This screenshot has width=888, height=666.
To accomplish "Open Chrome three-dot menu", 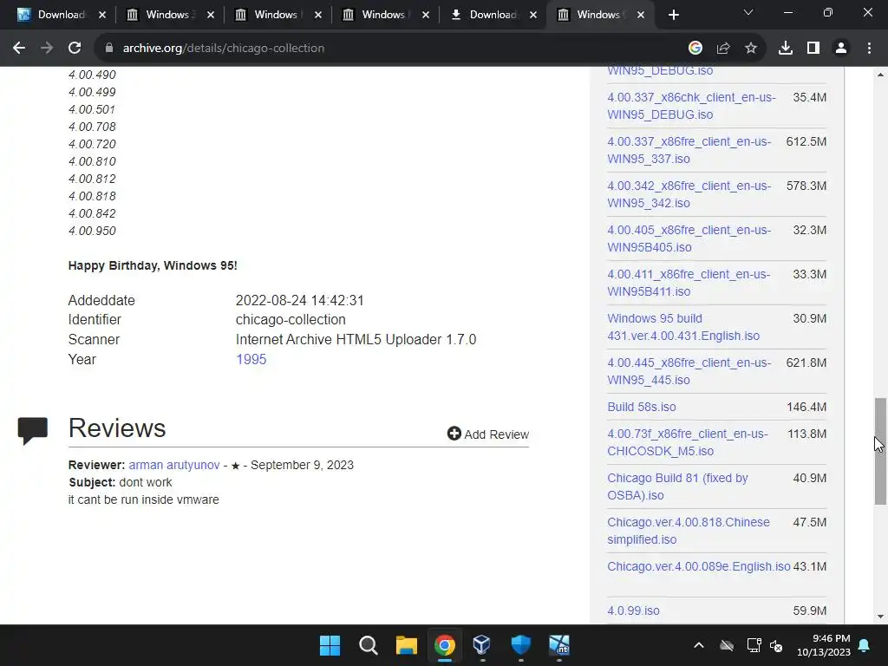I will [869, 49].
